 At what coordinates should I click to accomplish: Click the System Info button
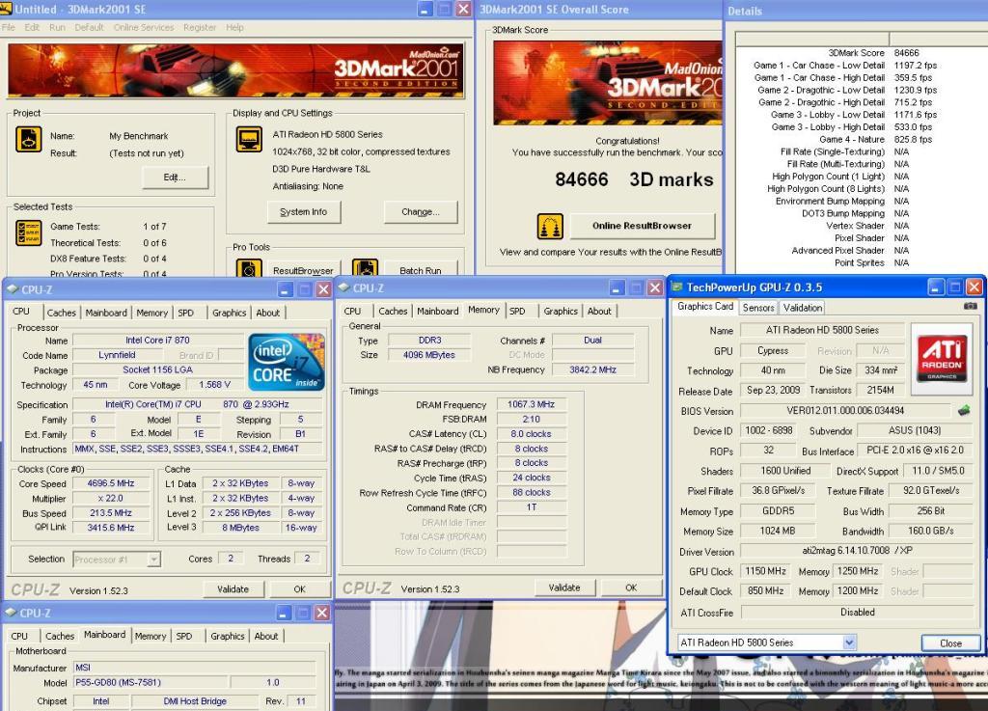pyautogui.click(x=304, y=211)
